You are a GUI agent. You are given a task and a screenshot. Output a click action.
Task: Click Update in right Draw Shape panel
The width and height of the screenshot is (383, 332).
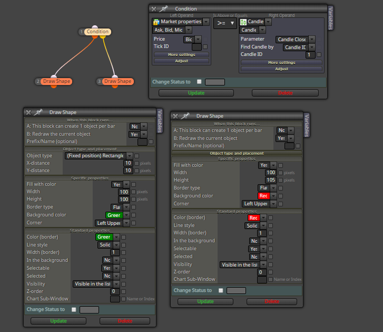pos(205,301)
